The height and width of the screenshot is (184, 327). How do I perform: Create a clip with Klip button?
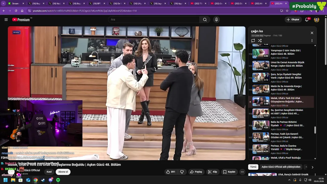(x=213, y=172)
